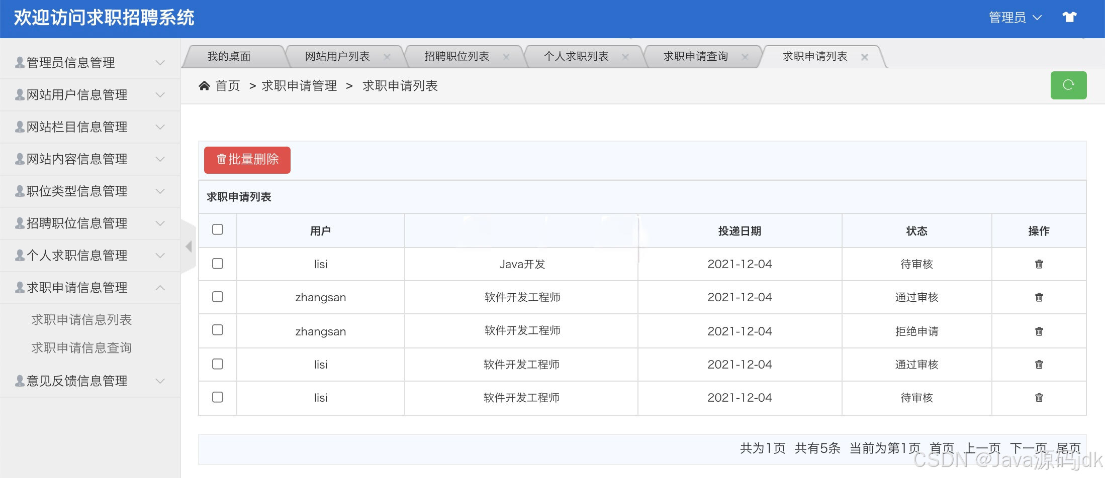
Task: Switch to the 招聘职位列表 tab
Action: click(x=457, y=56)
